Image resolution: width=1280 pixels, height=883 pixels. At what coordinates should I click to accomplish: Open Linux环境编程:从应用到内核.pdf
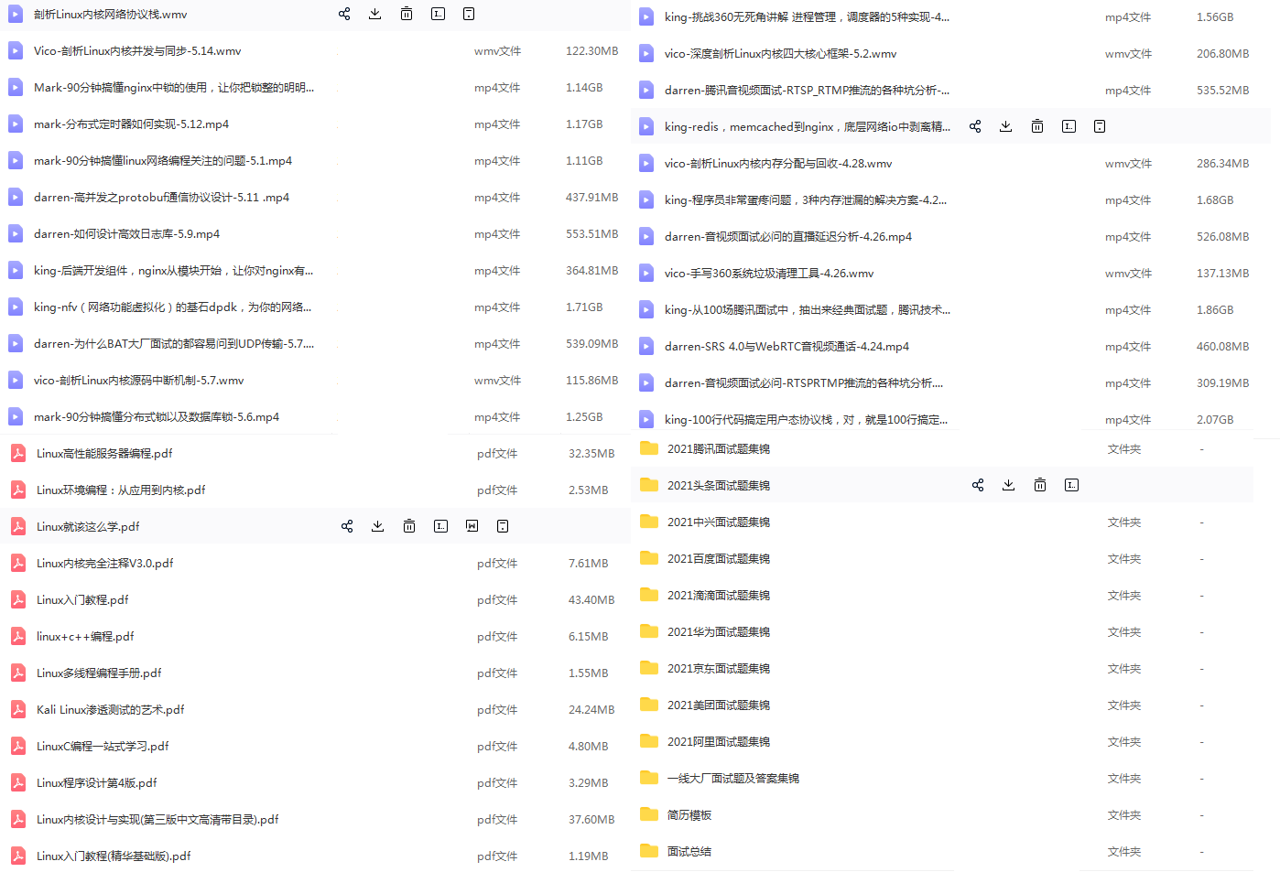tap(121, 490)
